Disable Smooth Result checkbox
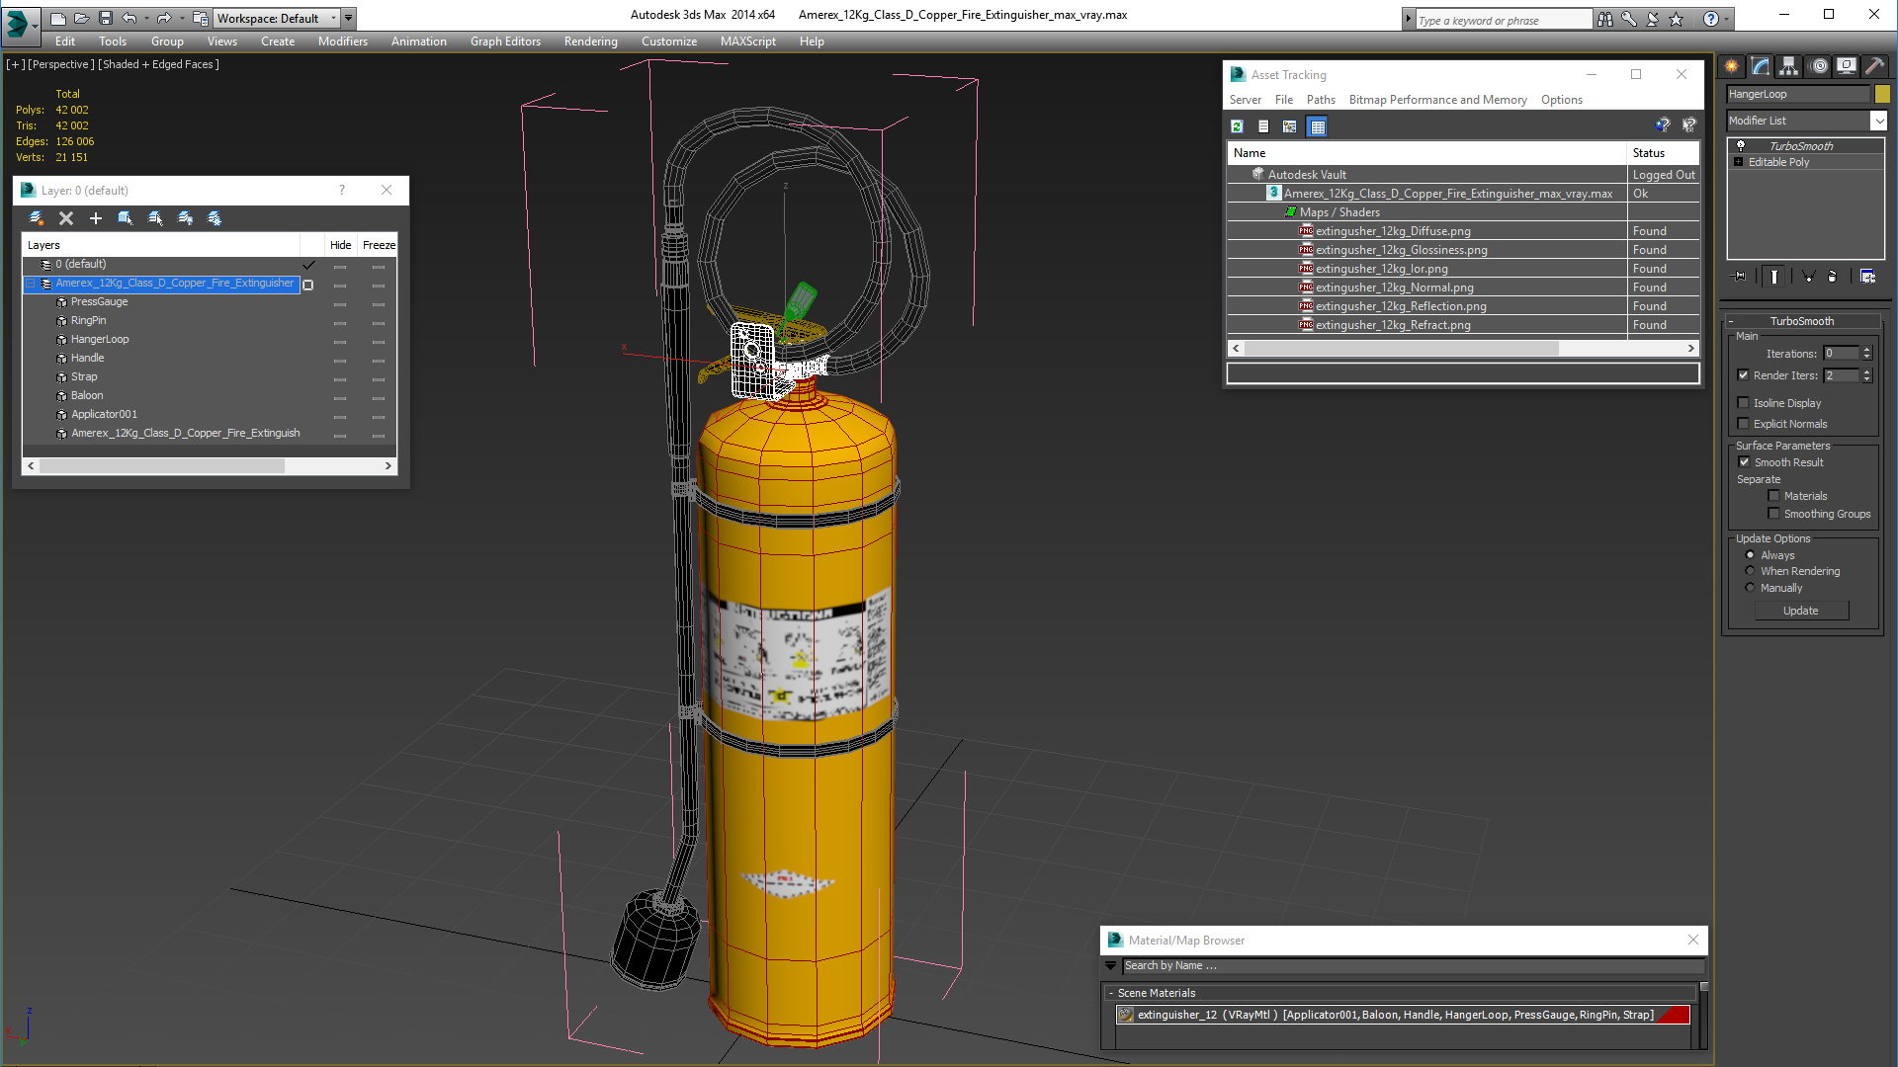 pos(1744,462)
